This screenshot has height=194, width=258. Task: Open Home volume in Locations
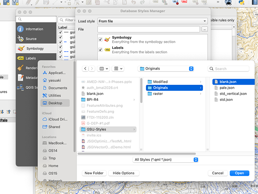coord(55,165)
